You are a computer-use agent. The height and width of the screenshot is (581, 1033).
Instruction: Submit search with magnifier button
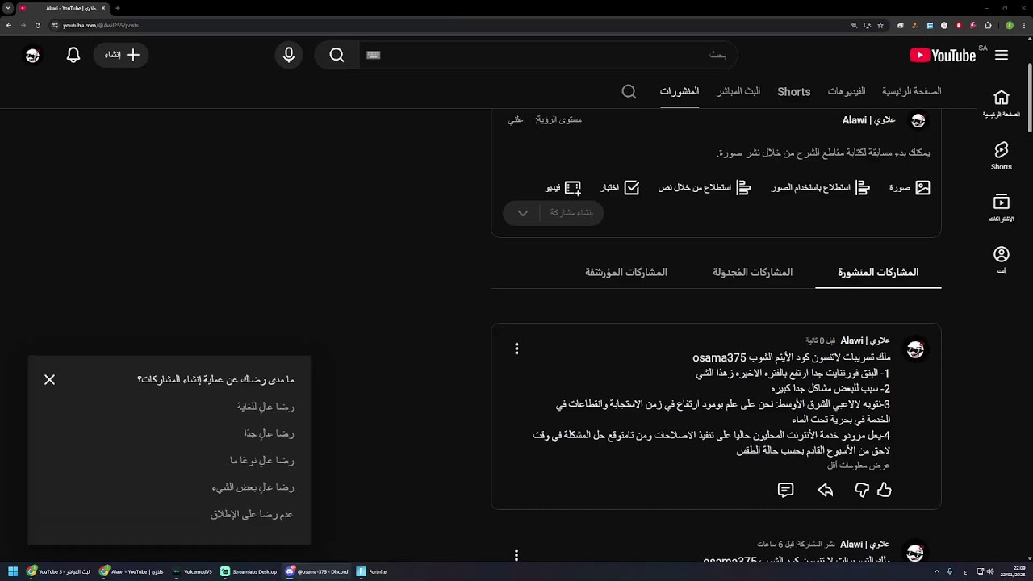(337, 55)
